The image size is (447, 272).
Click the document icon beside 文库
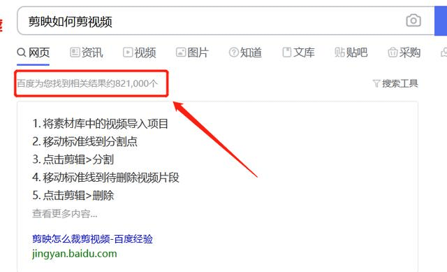(x=287, y=52)
